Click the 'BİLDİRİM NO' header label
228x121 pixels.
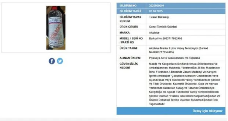tap(128, 6)
